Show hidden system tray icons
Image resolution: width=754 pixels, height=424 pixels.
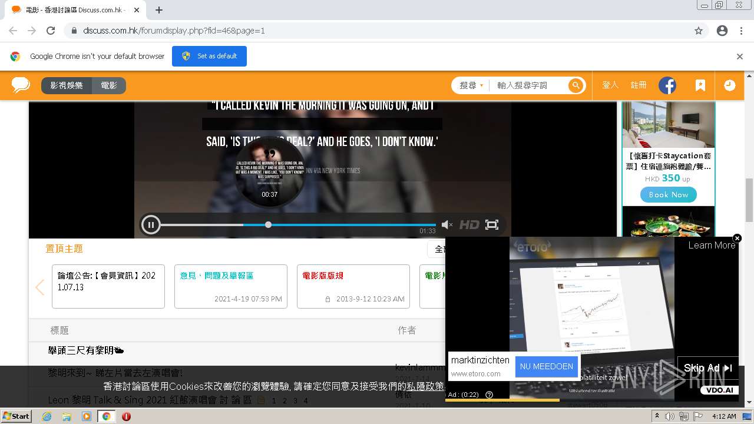(x=657, y=416)
